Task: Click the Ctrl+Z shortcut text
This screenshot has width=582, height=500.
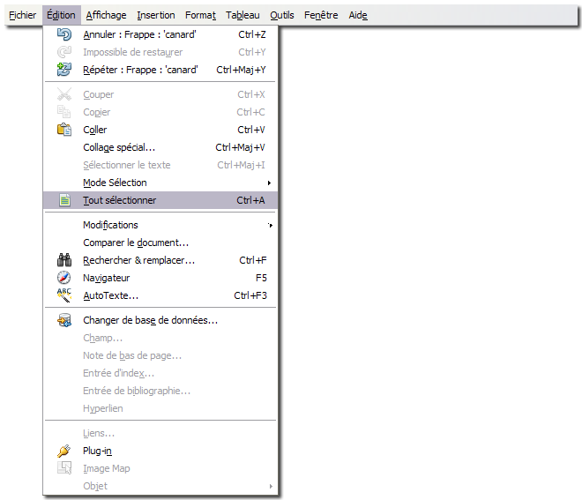Action: pyautogui.click(x=252, y=34)
